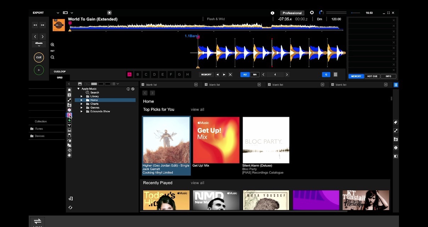Image resolution: width=428 pixels, height=227 pixels.
Task: Select the Apple Music streaming service icon
Action: pos(69,115)
